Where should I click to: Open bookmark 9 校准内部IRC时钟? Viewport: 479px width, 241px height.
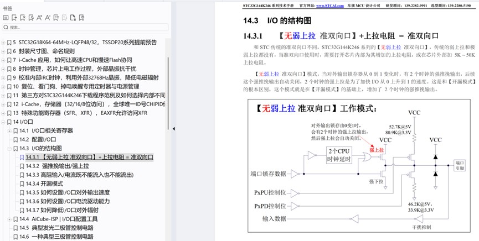tap(86, 78)
